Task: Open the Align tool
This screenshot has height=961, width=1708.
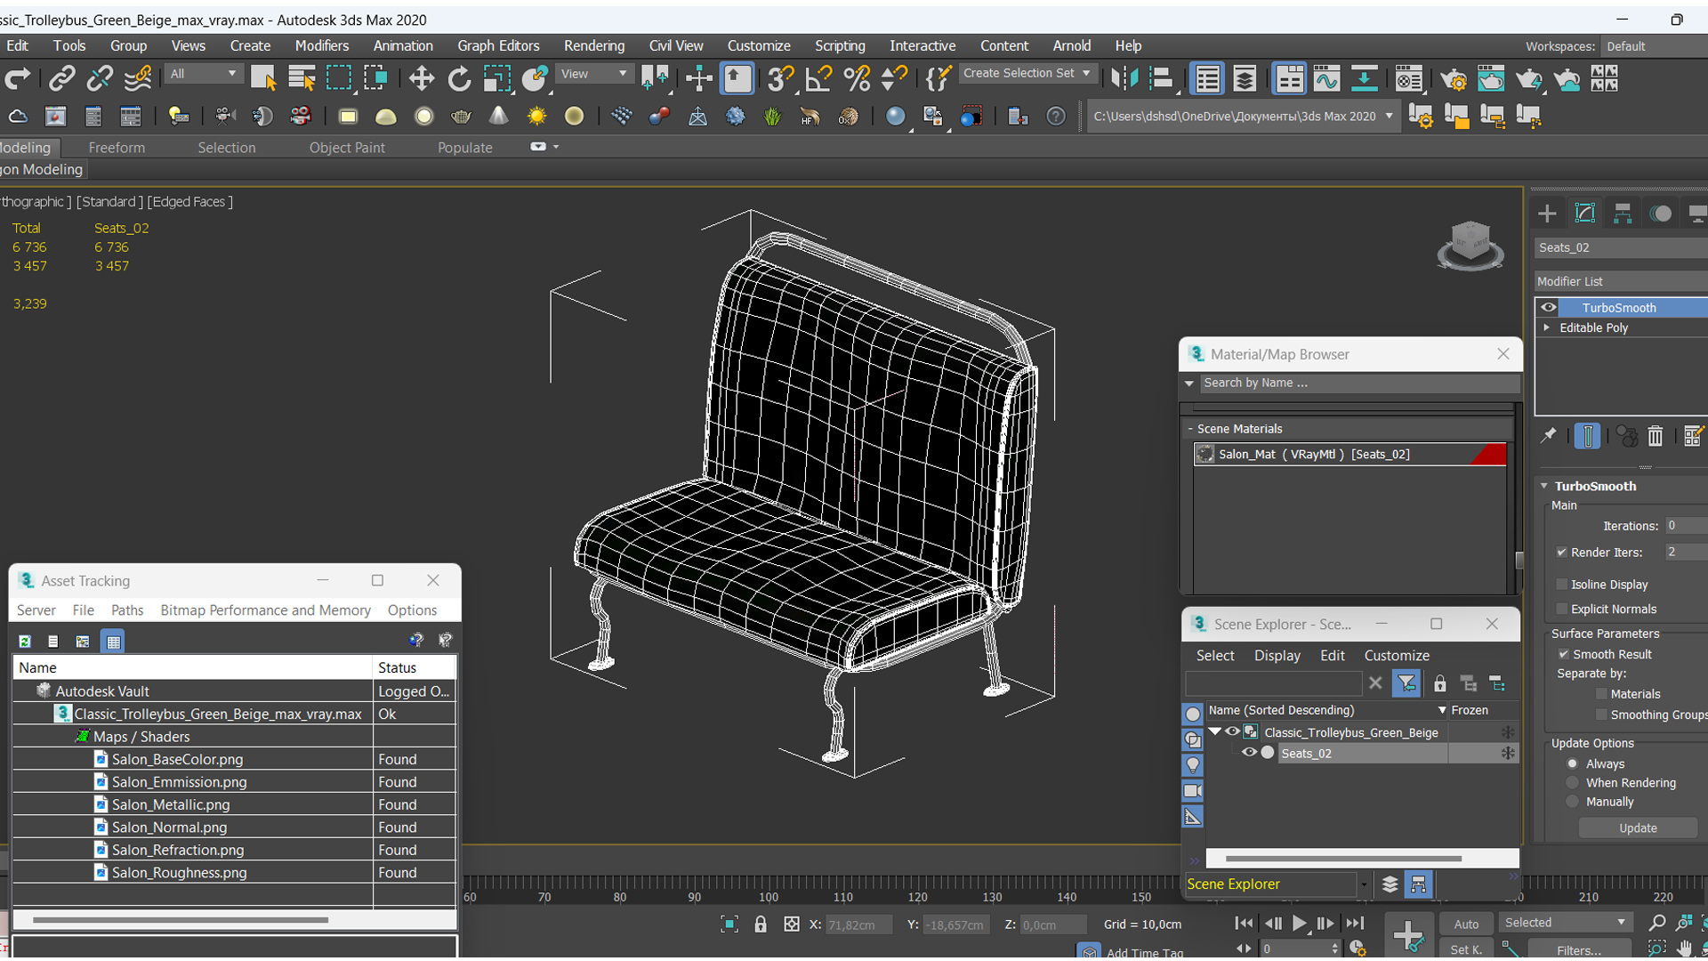Action: click(x=1162, y=79)
